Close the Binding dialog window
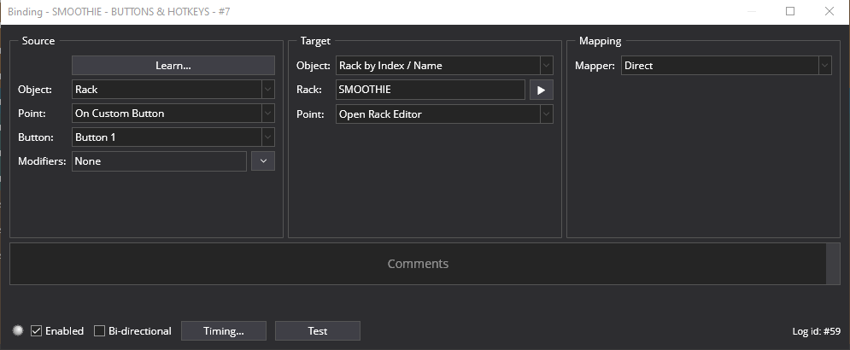The image size is (850, 350). (829, 12)
